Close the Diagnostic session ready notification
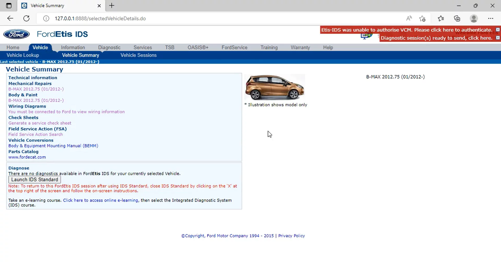Image resolution: width=501 pixels, height=262 pixels. (x=498, y=38)
